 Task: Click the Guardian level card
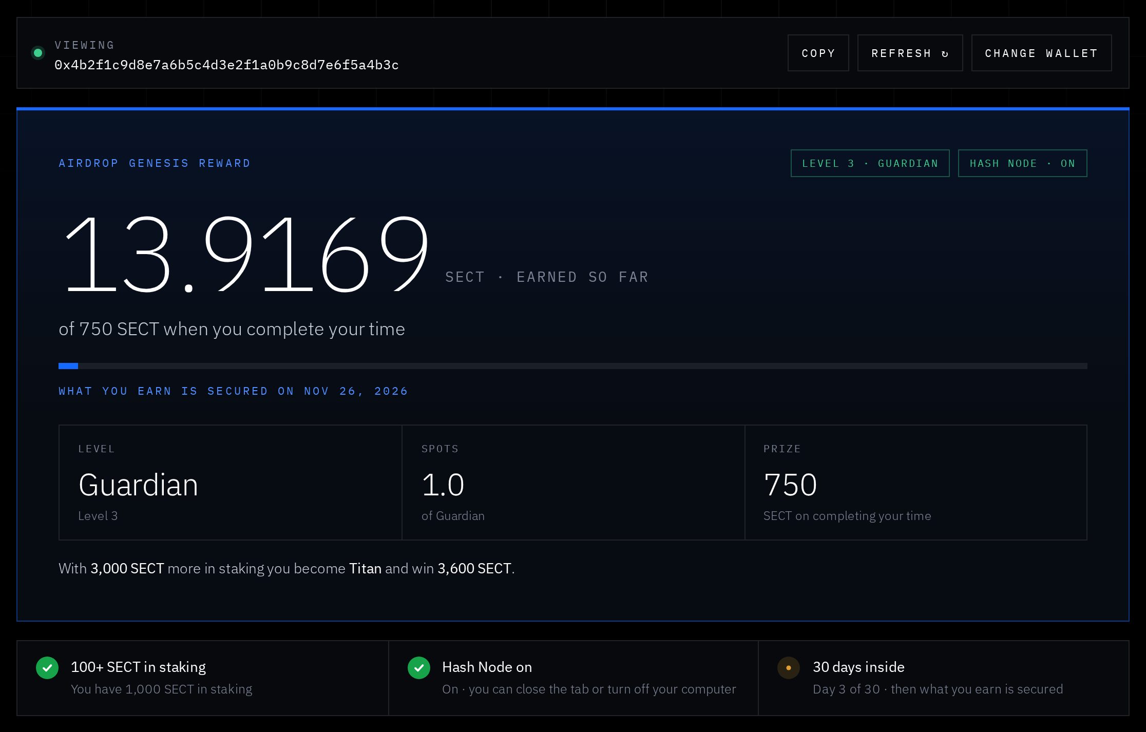(230, 482)
